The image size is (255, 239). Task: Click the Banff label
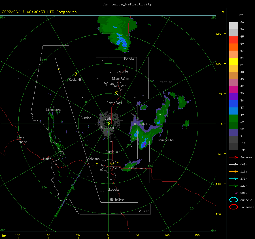click(x=47, y=158)
